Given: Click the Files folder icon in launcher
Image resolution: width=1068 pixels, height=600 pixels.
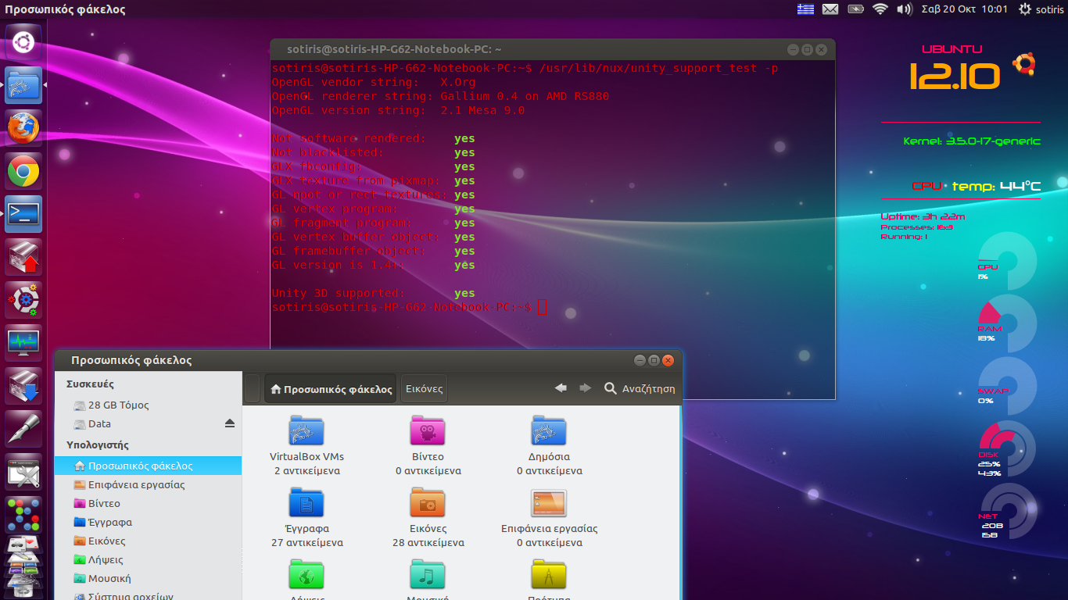Looking at the screenshot, I should [x=23, y=85].
